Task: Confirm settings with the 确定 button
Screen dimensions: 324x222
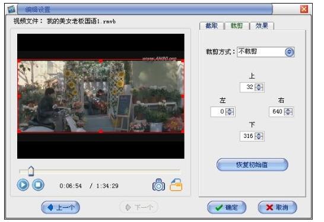Action: coord(227,207)
